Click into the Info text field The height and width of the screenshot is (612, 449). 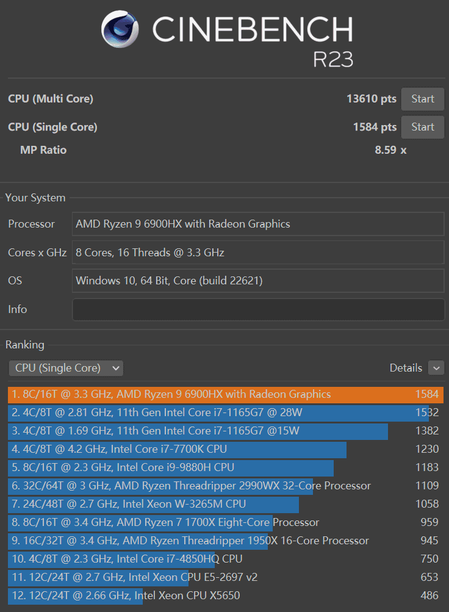[x=258, y=309]
